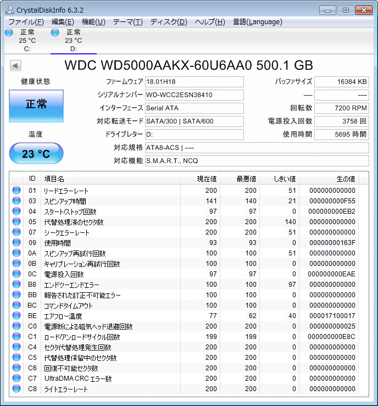
Task: Click the インターフェース field Serial ATA
Action: point(194,108)
